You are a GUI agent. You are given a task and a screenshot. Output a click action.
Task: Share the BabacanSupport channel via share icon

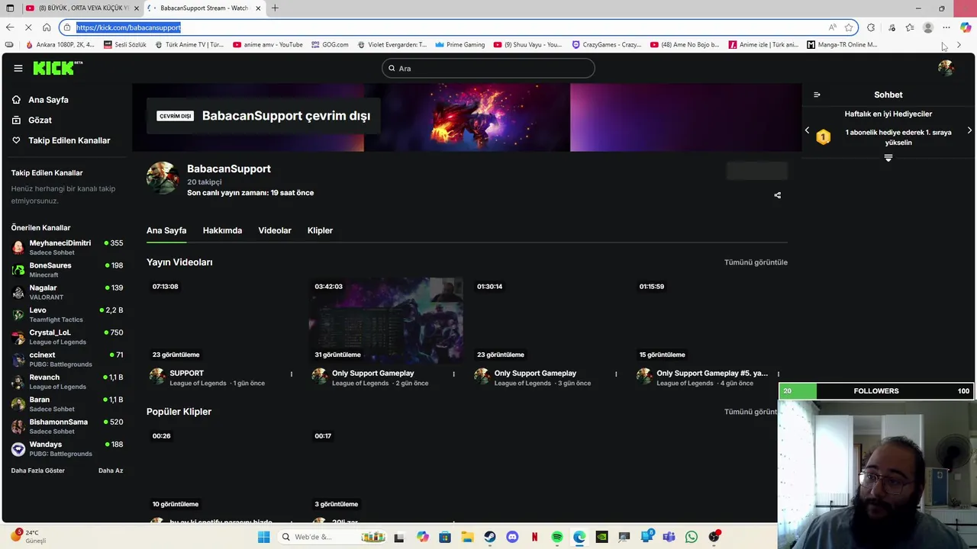[777, 195]
